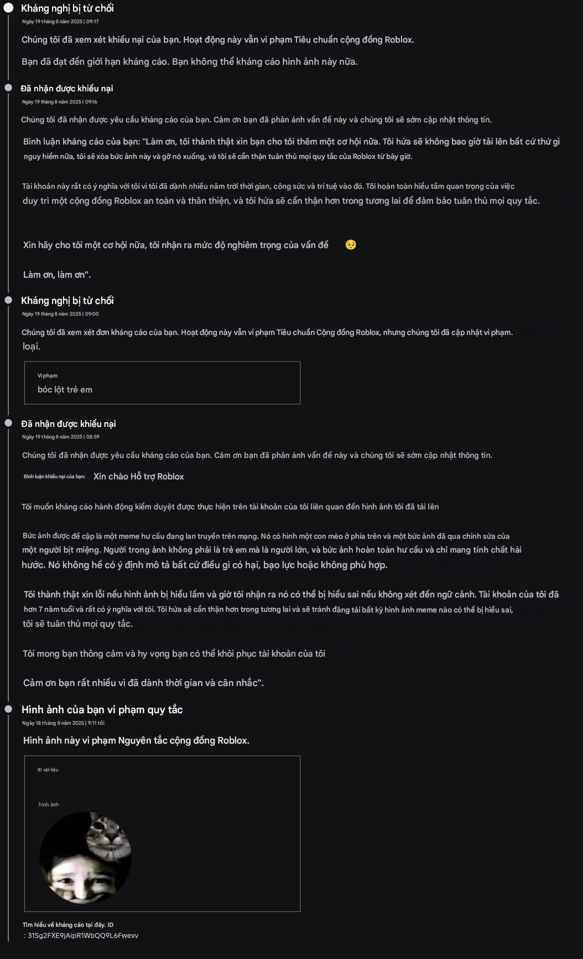
Task: Click the pleading face emoji in the appeal comment
Action: point(351,245)
